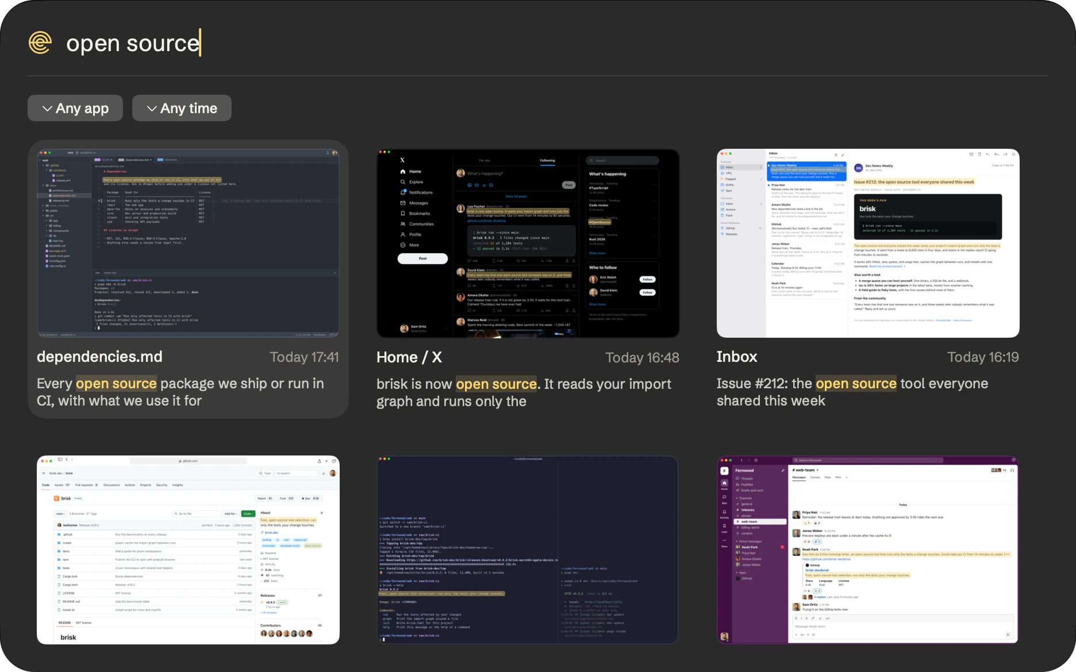
Task: Click snippet "Issue #212: the open source tool"
Action: (852, 392)
